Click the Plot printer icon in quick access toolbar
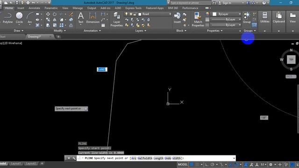 [28, 3]
